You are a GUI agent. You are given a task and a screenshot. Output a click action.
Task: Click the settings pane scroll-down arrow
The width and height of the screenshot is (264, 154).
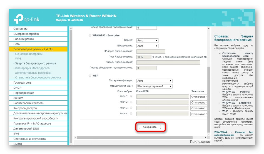click(x=209, y=134)
